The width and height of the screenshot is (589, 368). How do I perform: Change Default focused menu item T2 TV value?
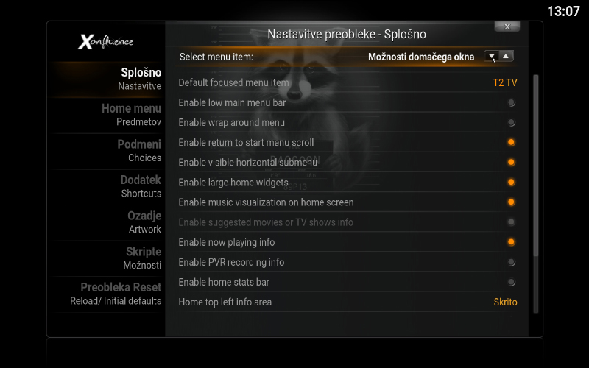pyautogui.click(x=504, y=83)
